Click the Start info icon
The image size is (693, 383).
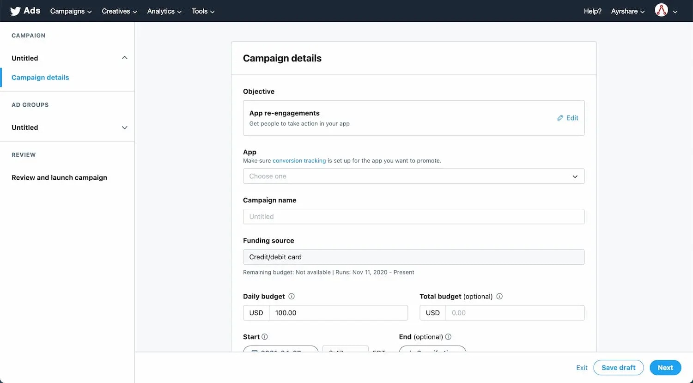click(265, 337)
